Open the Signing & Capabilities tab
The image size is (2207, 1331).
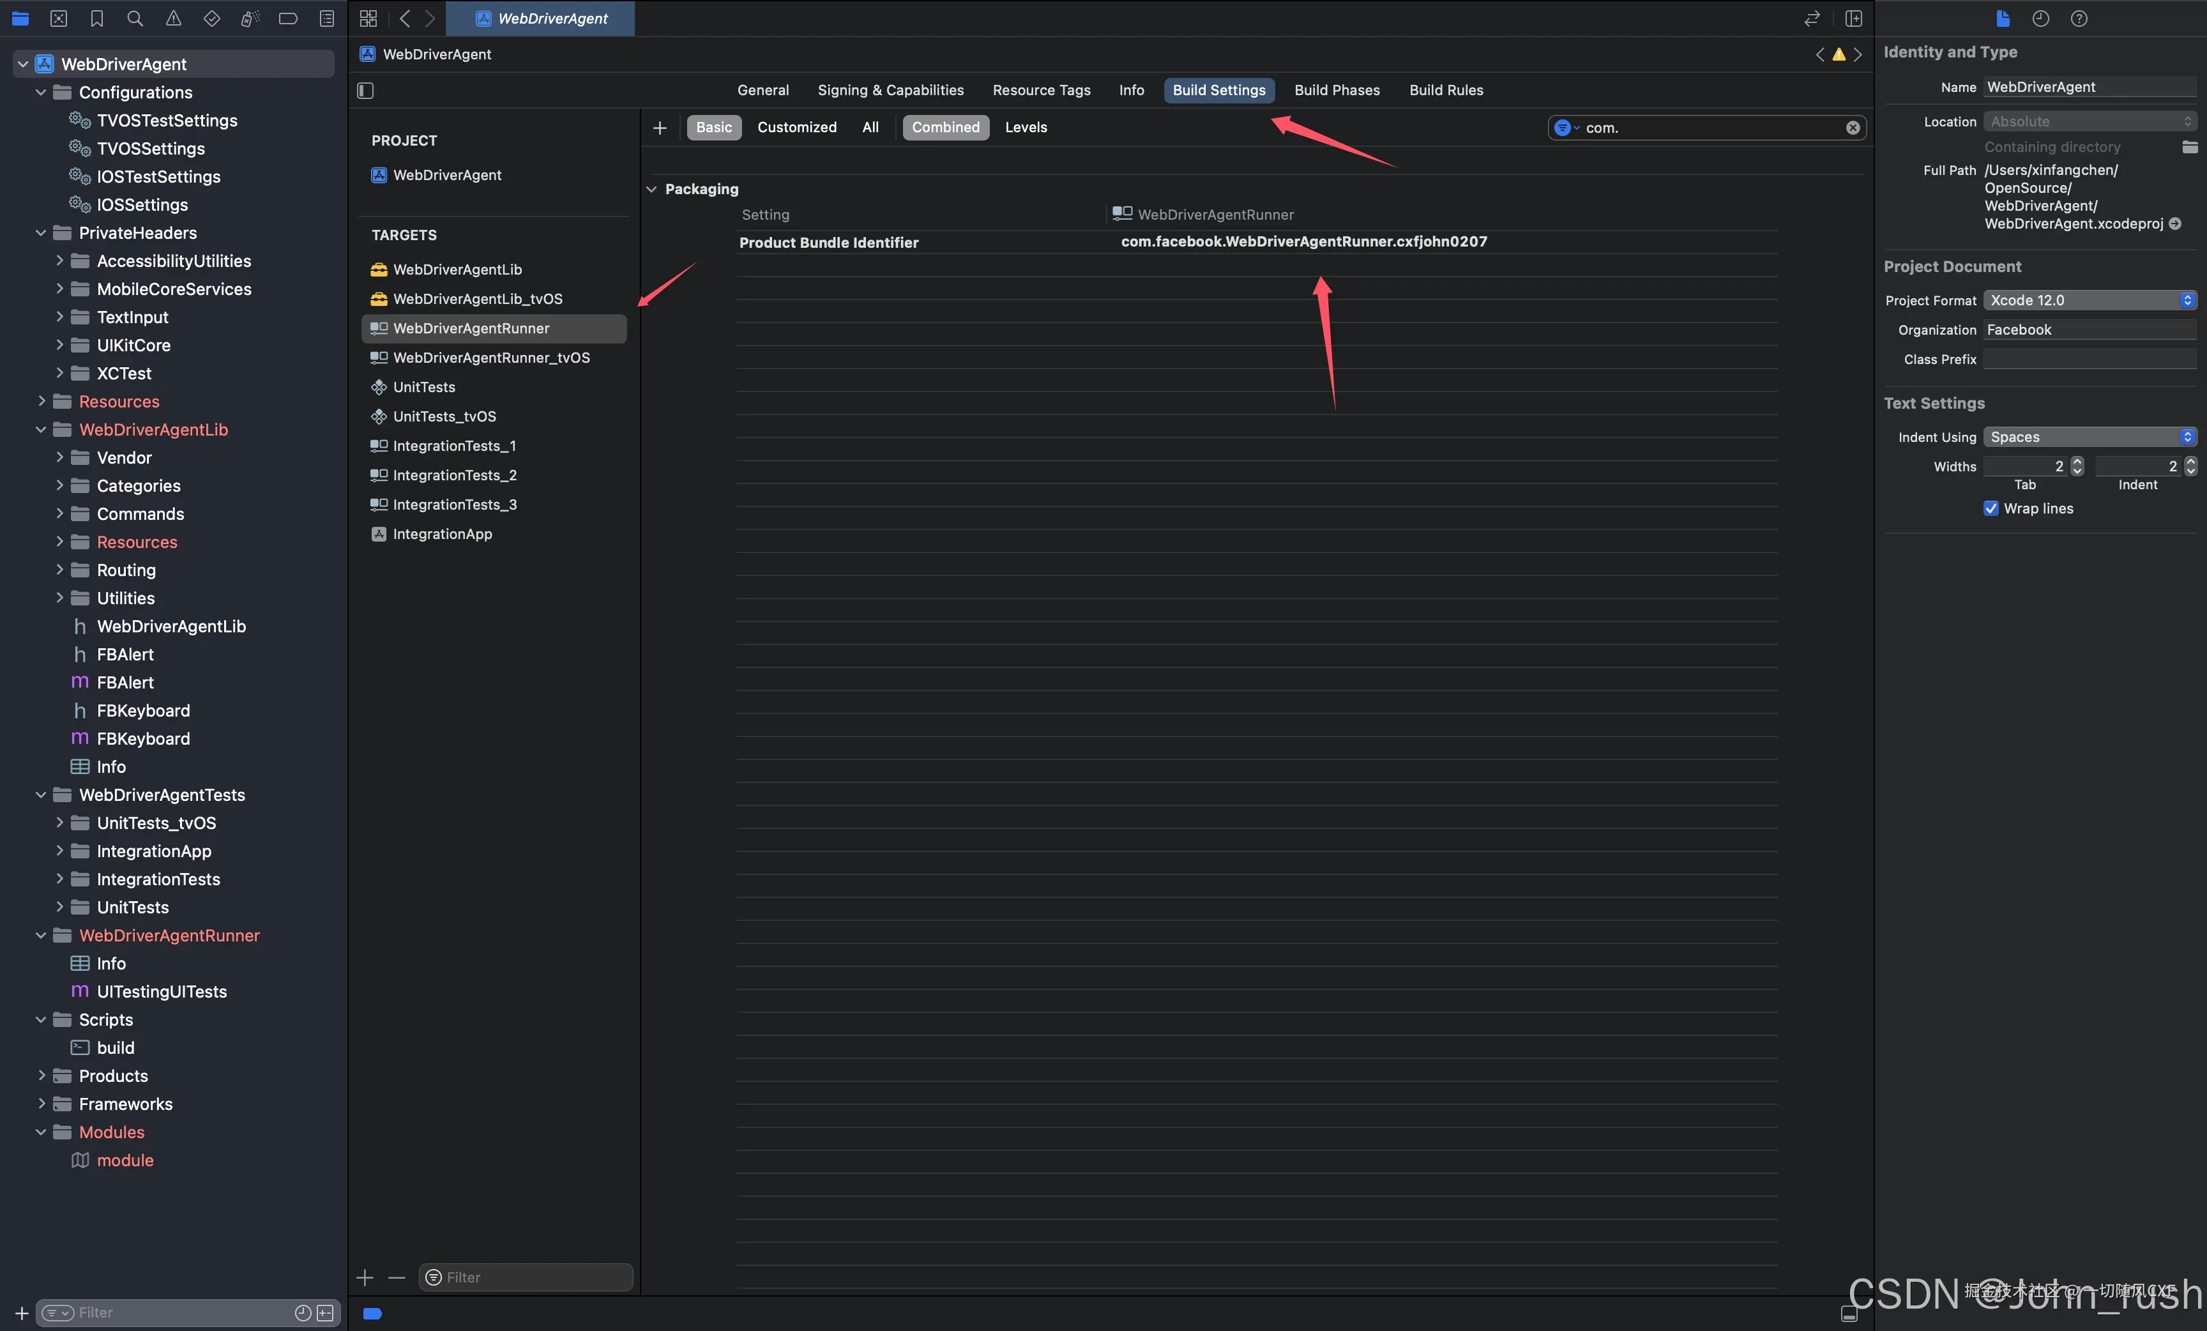pyautogui.click(x=890, y=89)
